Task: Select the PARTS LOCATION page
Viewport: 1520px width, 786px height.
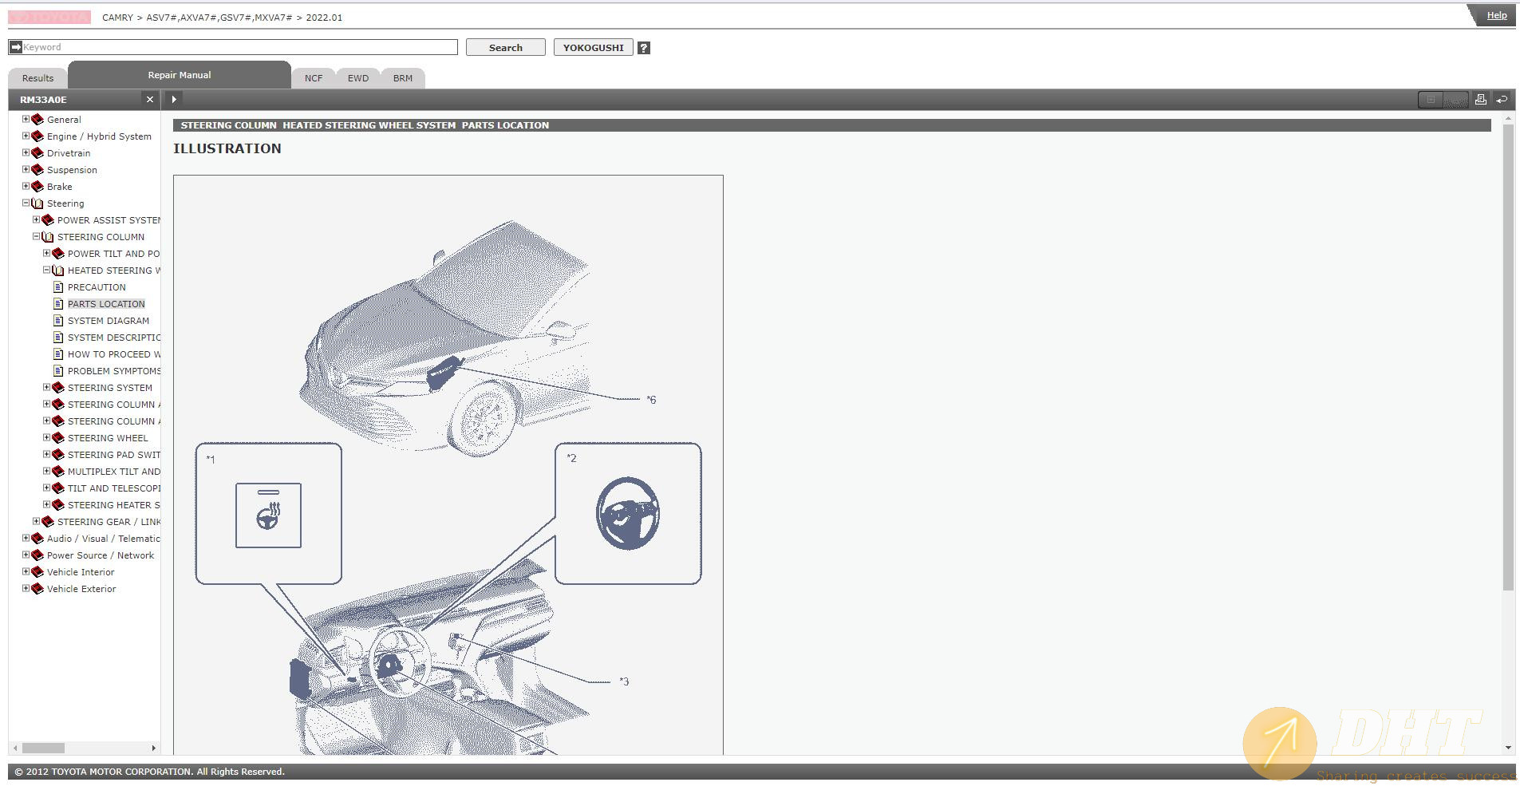Action: coord(106,304)
